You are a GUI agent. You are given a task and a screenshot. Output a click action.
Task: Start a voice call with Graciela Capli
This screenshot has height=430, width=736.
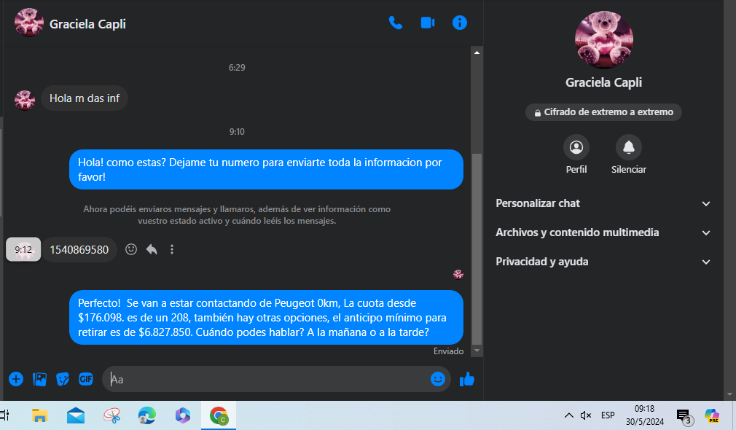(396, 23)
